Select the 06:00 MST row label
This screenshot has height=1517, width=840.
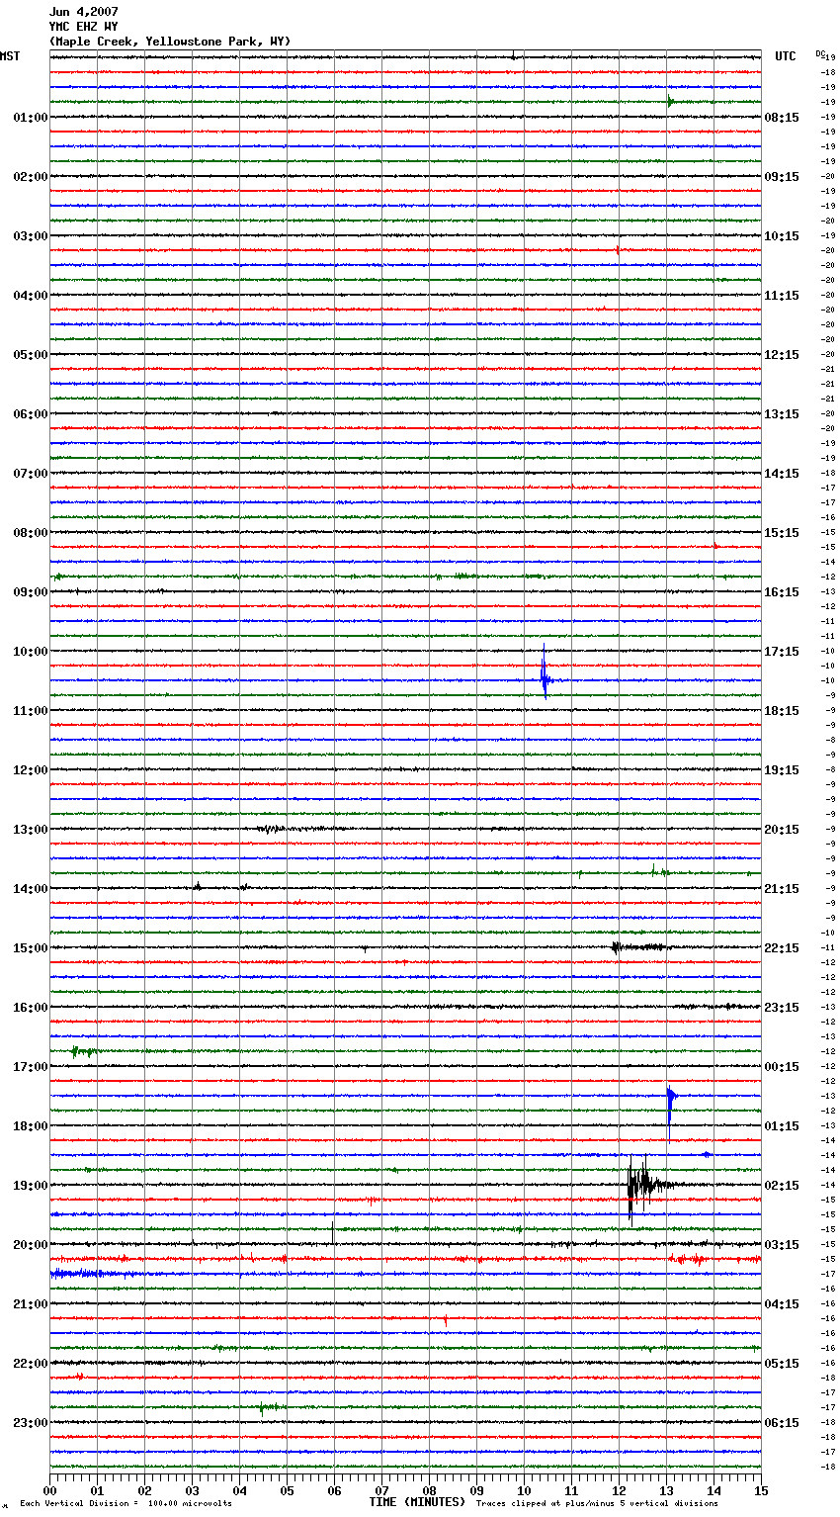click(x=31, y=414)
